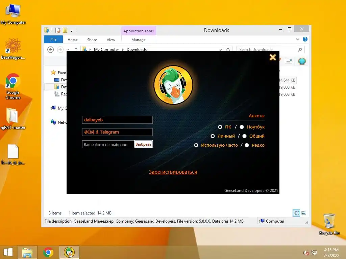Click the search magnifier icon

tap(300, 50)
